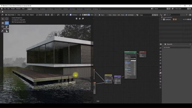Click the white subsurface color swatch on Principled node
Image resolution: width=192 pixels, height=108 pixels.
coord(133,61)
